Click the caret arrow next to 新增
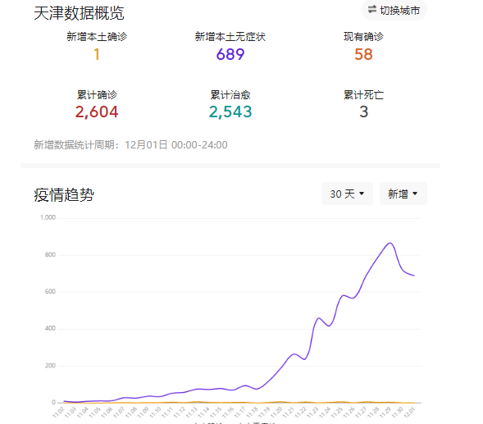 pos(415,194)
